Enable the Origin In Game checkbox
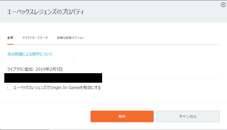 [x=10, y=87]
